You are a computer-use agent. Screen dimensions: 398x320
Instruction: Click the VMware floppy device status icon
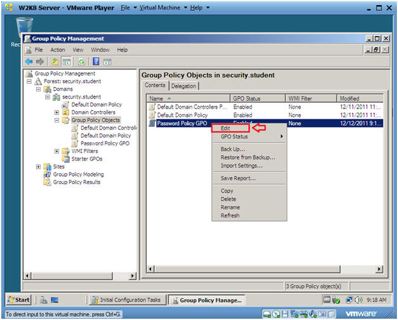[285, 314]
